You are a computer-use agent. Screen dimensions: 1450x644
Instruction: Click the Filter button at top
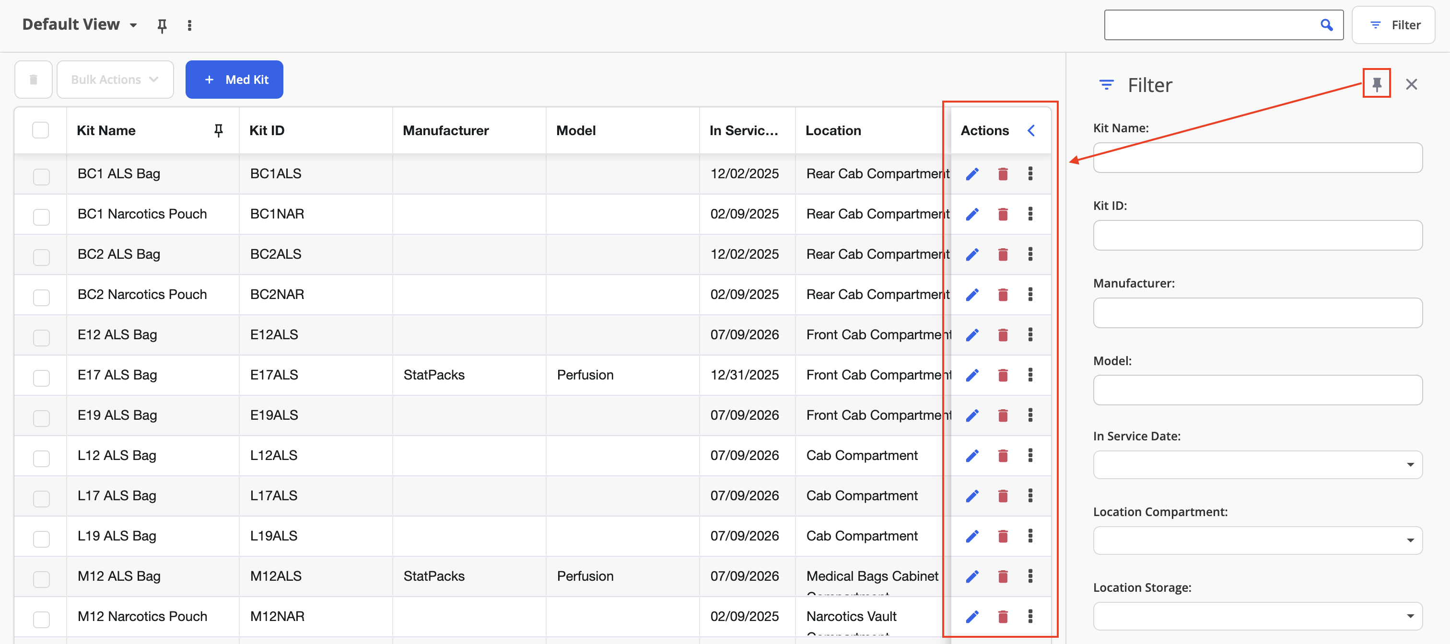click(1394, 25)
